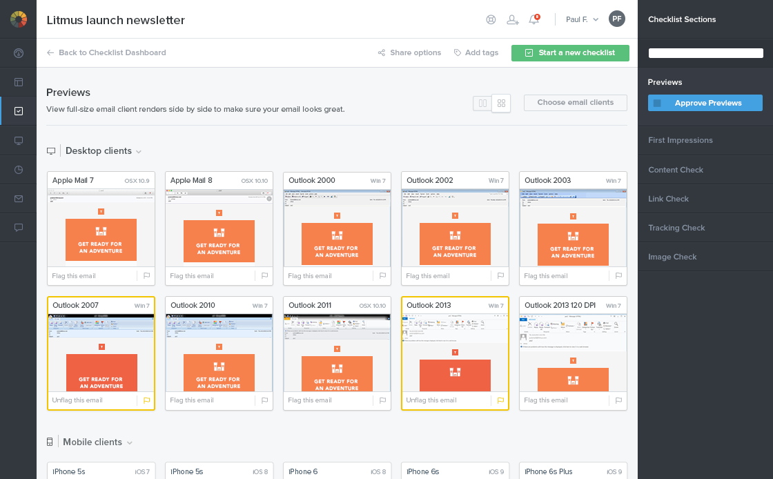The image size is (773, 479).
Task: Open the Paul F. account dropdown
Action: coord(582,20)
